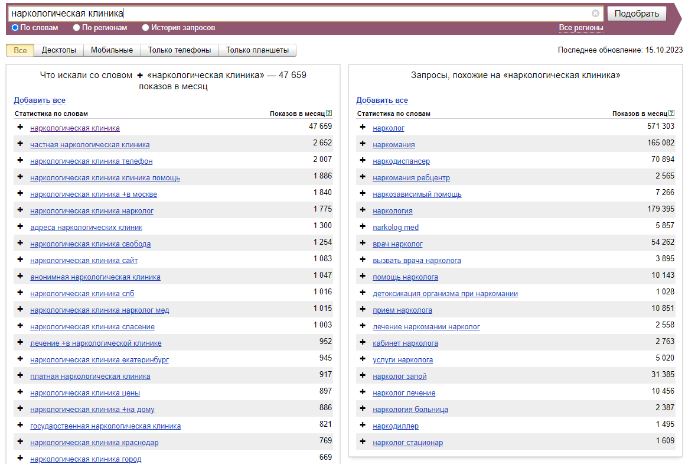The image size is (685, 464).
Task: Open 'наркологическая клиника сайт' link
Action: [84, 261]
